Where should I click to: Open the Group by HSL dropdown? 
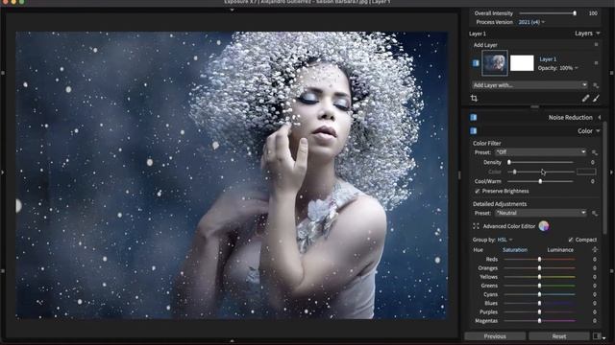click(x=504, y=240)
